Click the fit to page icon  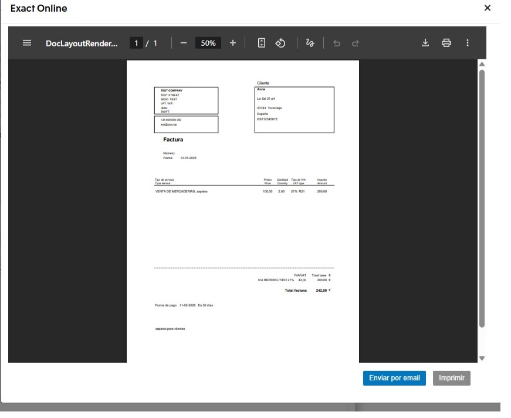click(262, 43)
